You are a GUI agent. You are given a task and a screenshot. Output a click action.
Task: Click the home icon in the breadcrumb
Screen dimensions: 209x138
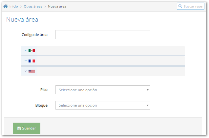(6, 7)
